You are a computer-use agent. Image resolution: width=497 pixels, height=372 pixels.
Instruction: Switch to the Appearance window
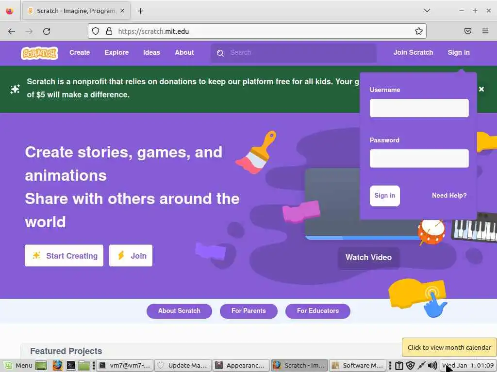pos(241,366)
